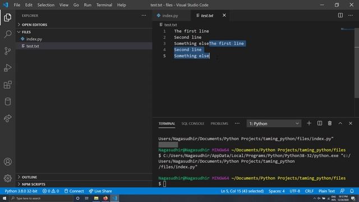Click the Ln 5, Col 15 cursor position
This screenshot has height=202, width=359.
pos(242,191)
